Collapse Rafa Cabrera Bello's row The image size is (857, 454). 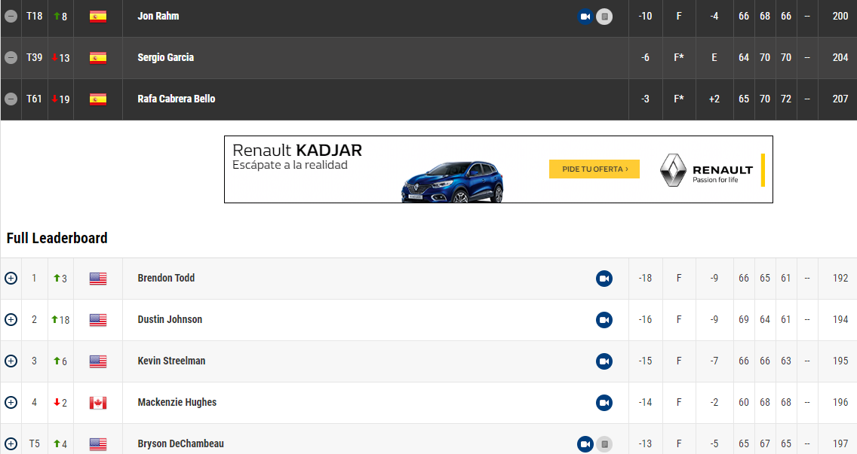[11, 99]
